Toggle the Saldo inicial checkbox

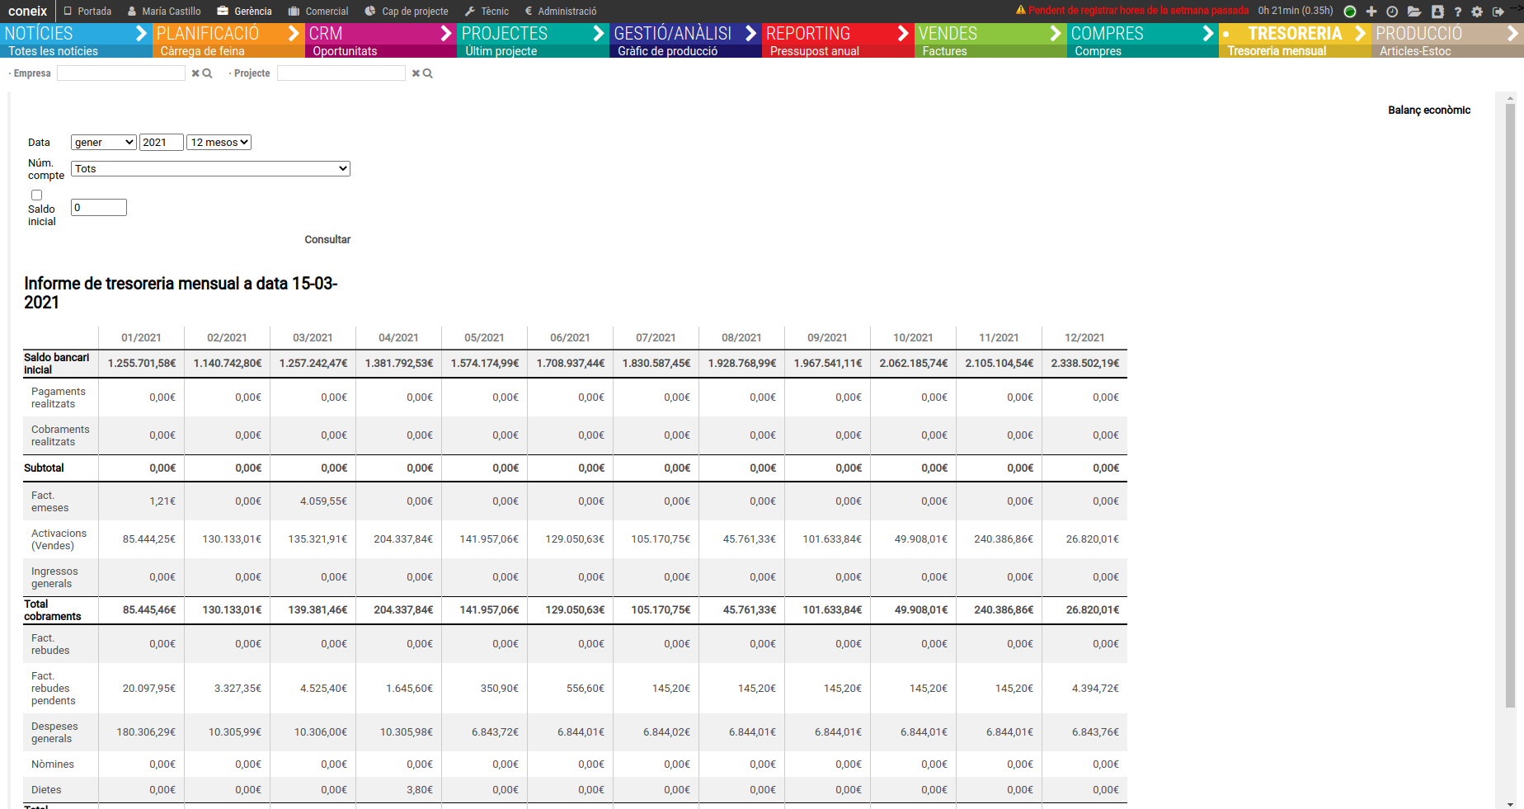[36, 195]
